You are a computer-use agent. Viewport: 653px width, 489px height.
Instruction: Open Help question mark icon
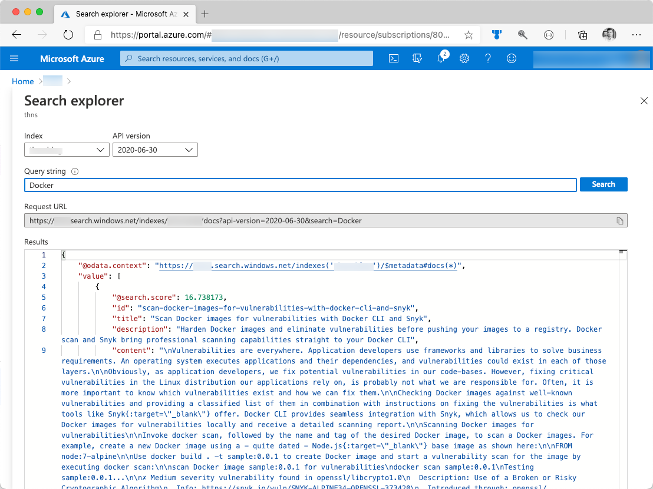[488, 58]
